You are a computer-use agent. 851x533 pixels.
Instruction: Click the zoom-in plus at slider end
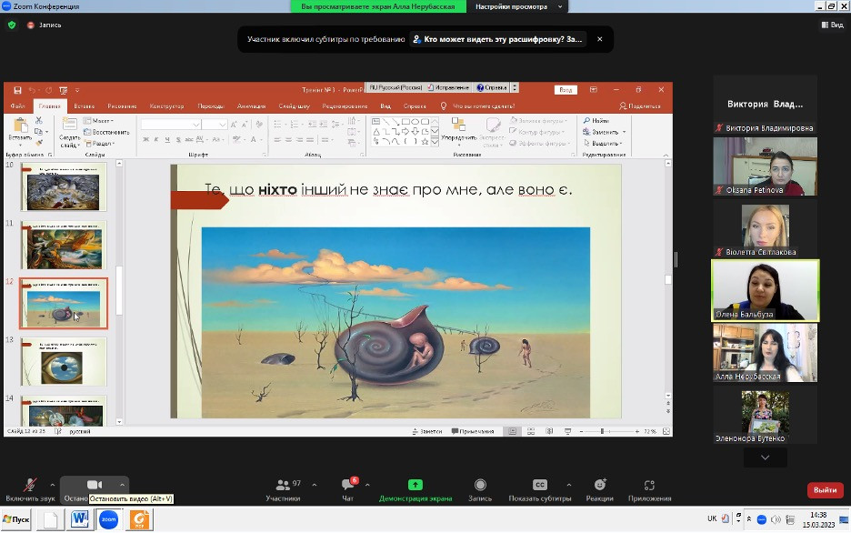coord(637,431)
